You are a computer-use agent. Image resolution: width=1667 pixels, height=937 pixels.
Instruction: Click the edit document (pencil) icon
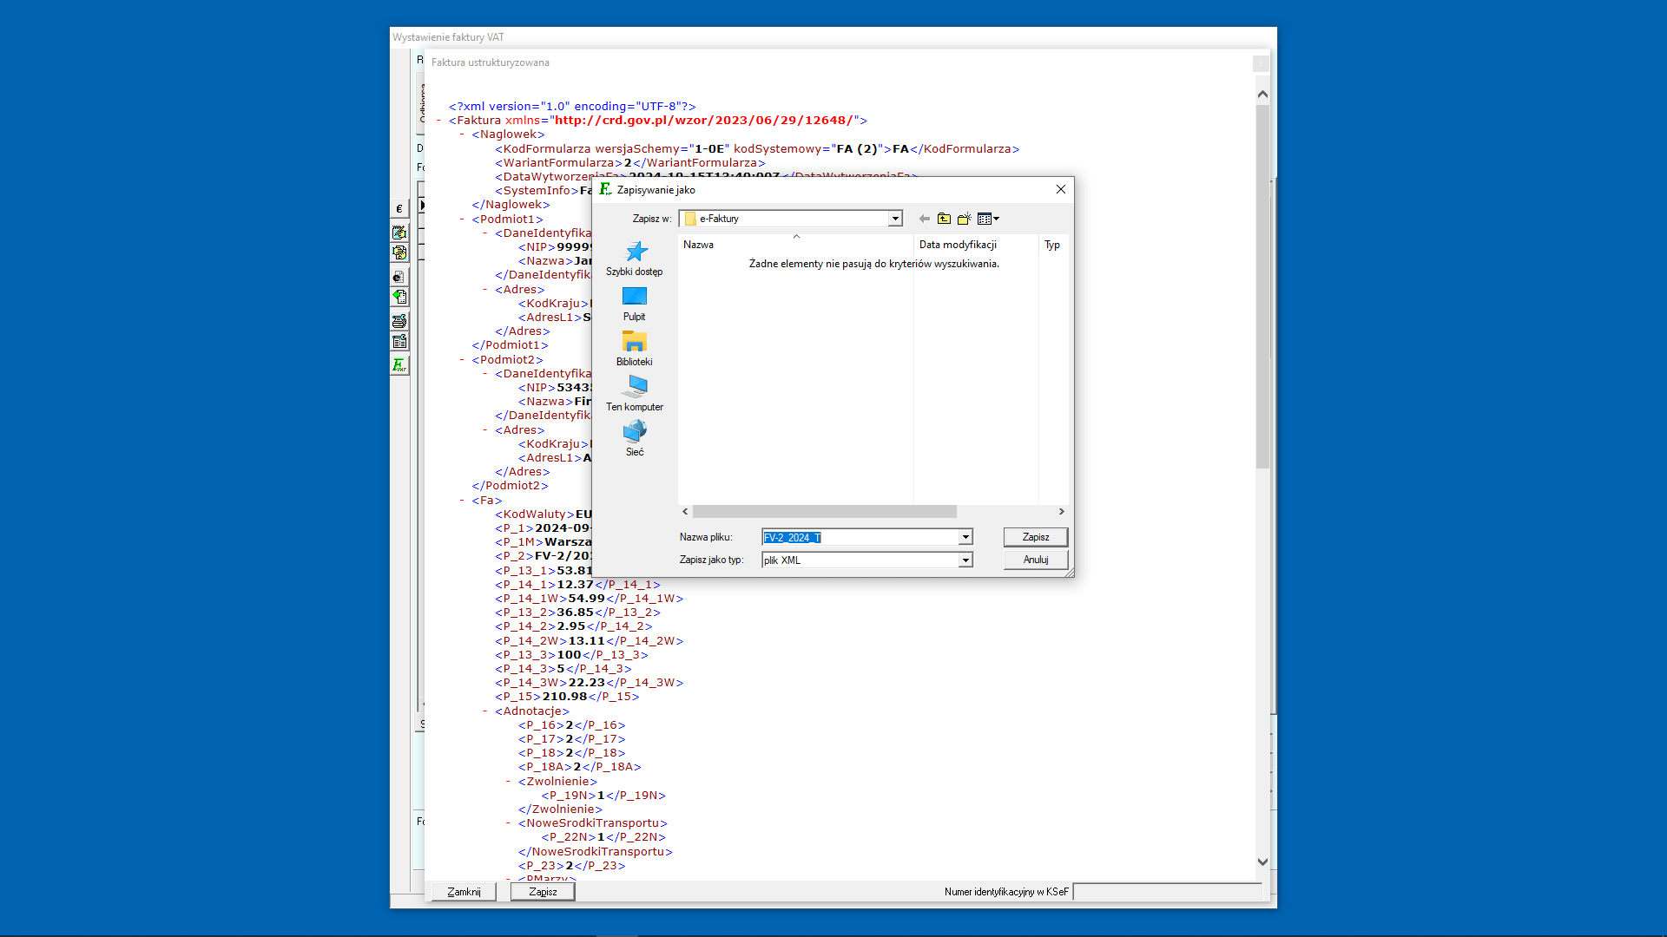[x=399, y=232]
